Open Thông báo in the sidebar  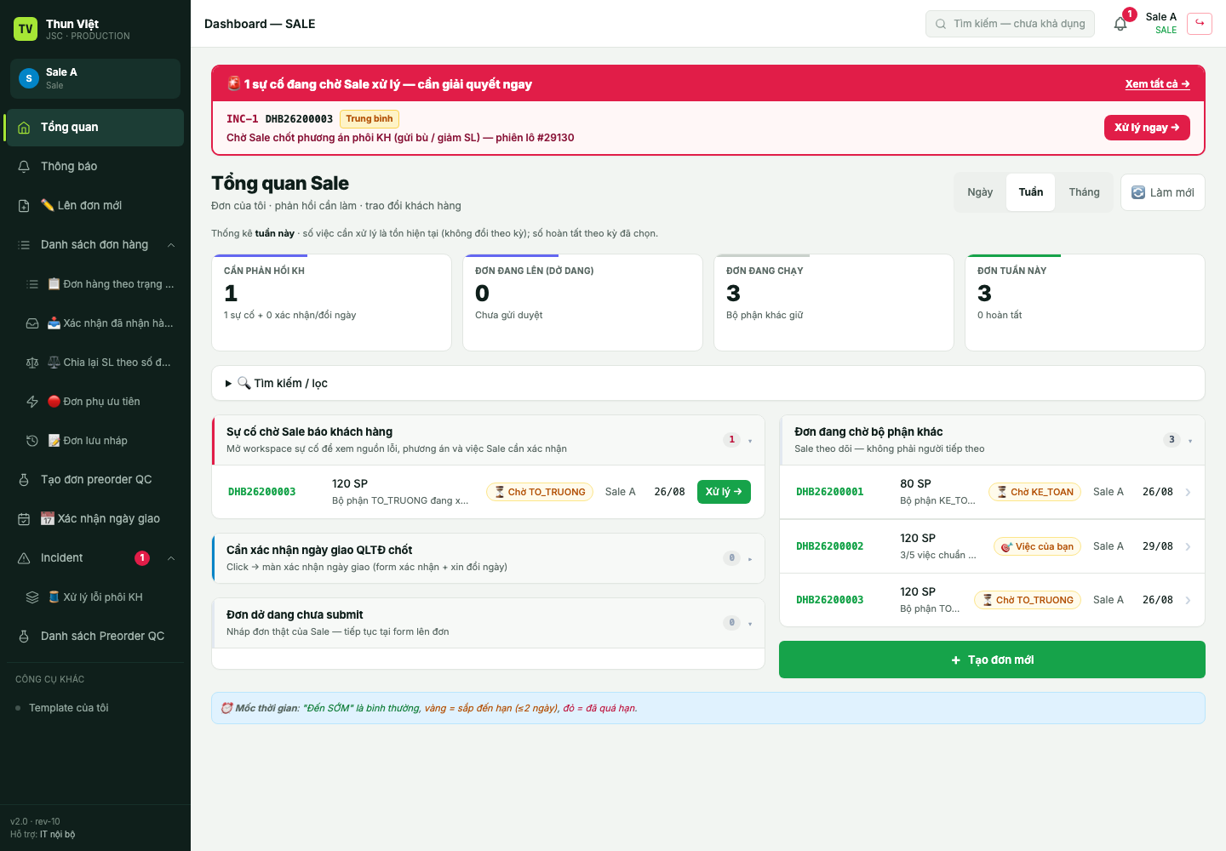95,167
